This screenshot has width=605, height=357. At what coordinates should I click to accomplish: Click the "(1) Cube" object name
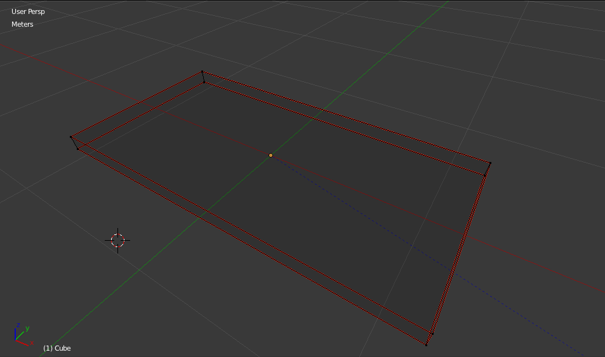[57, 348]
